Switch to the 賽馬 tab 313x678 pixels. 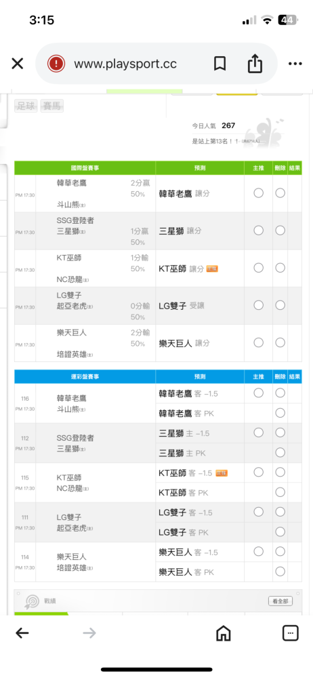(x=52, y=106)
